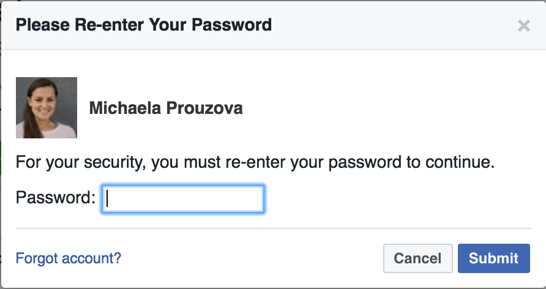546x289 pixels.
Task: Click the account holder's name beside the photo
Action: pos(166,109)
